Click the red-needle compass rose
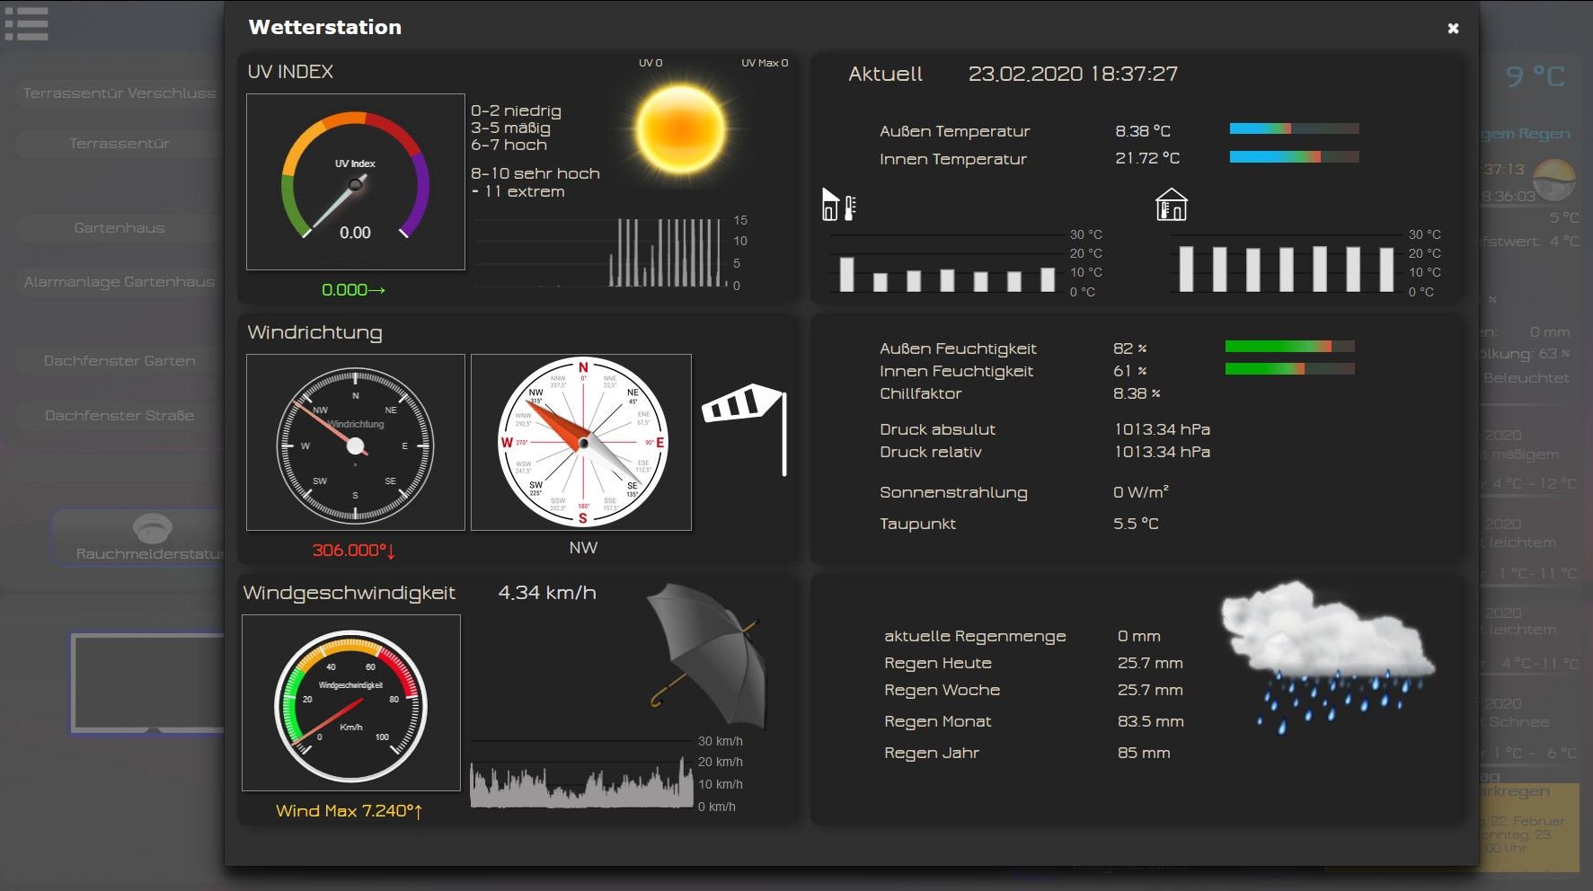The width and height of the screenshot is (1593, 891). [x=582, y=442]
